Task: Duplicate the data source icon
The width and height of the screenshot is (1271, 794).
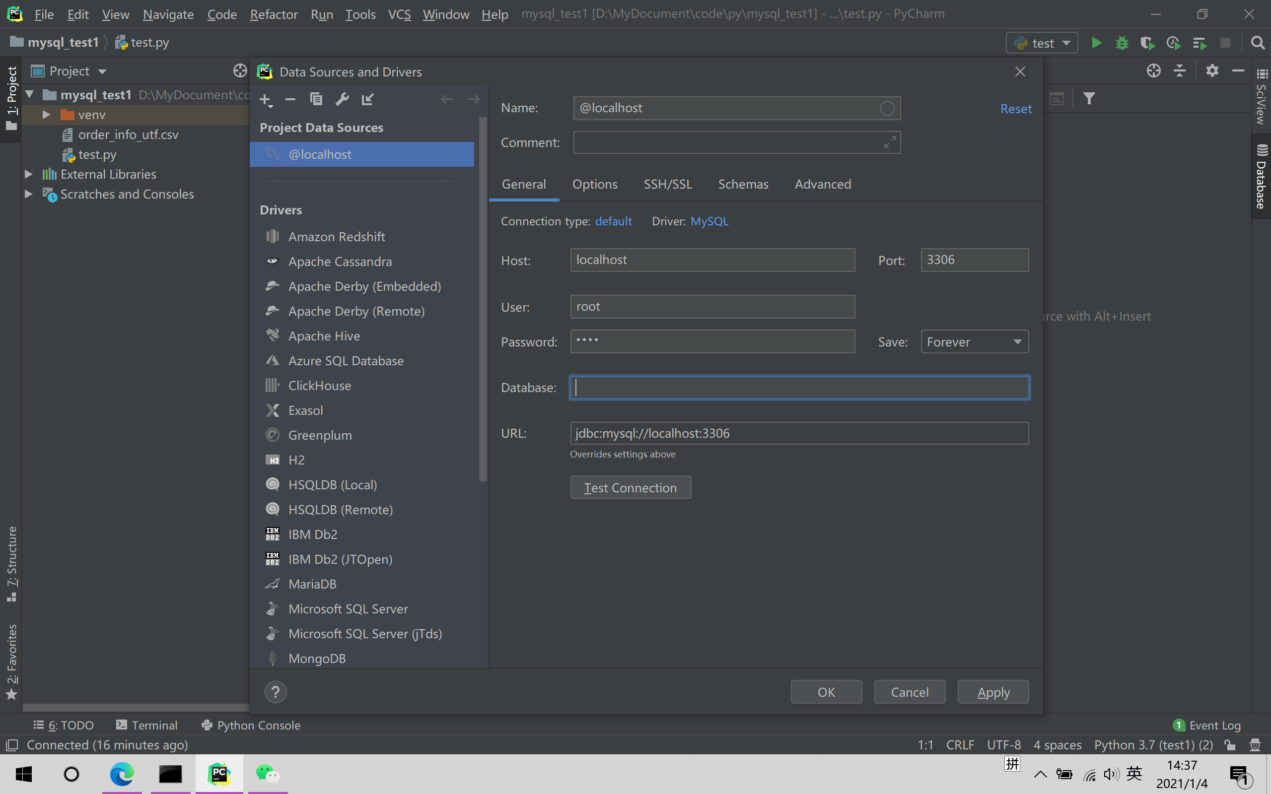Action: (316, 99)
